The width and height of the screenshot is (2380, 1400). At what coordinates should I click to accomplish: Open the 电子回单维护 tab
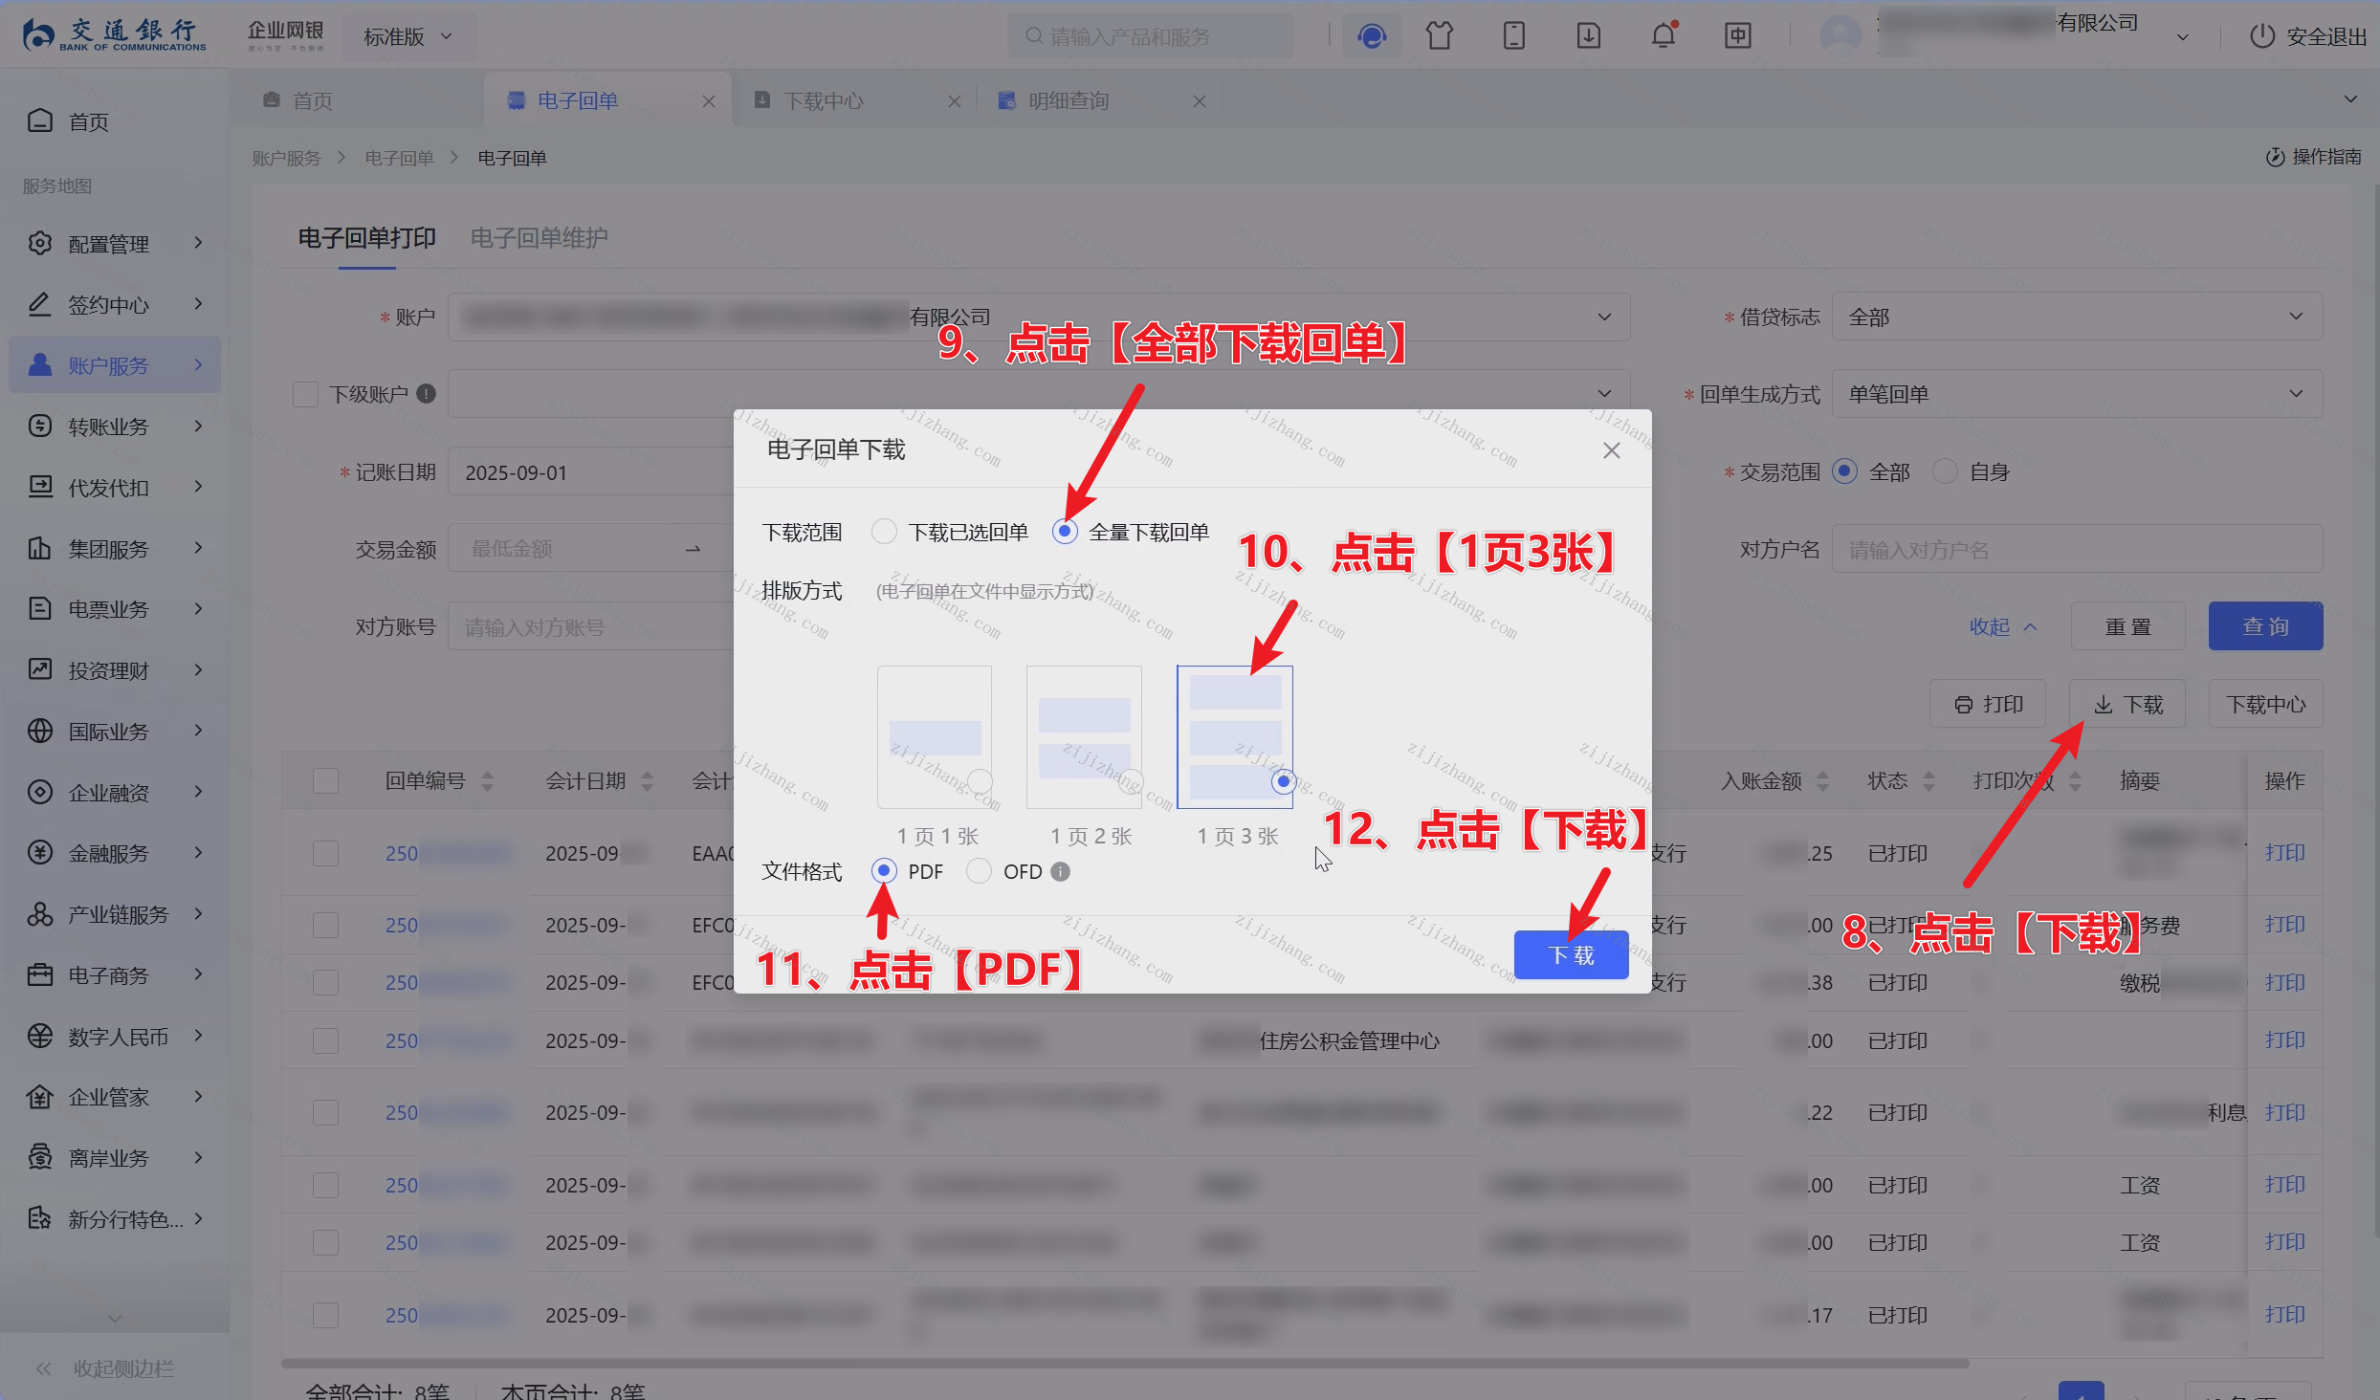point(539,237)
